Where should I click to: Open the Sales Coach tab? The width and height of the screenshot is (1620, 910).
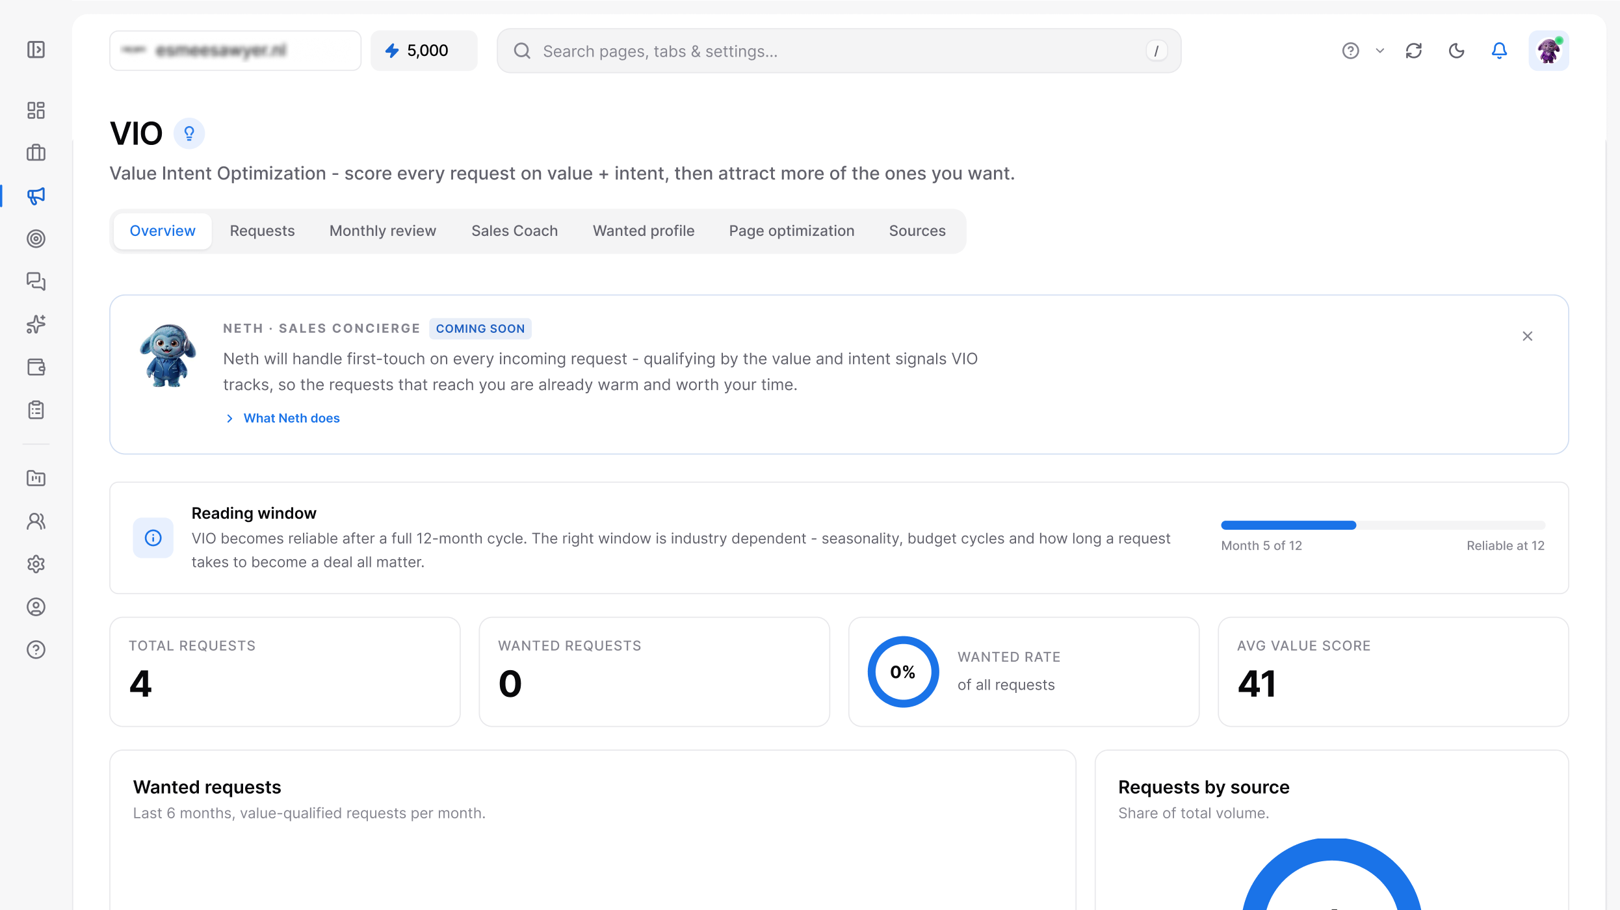515,231
